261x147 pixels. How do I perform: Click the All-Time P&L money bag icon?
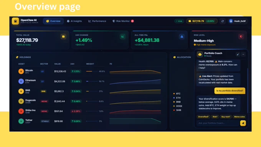coord(182,36)
